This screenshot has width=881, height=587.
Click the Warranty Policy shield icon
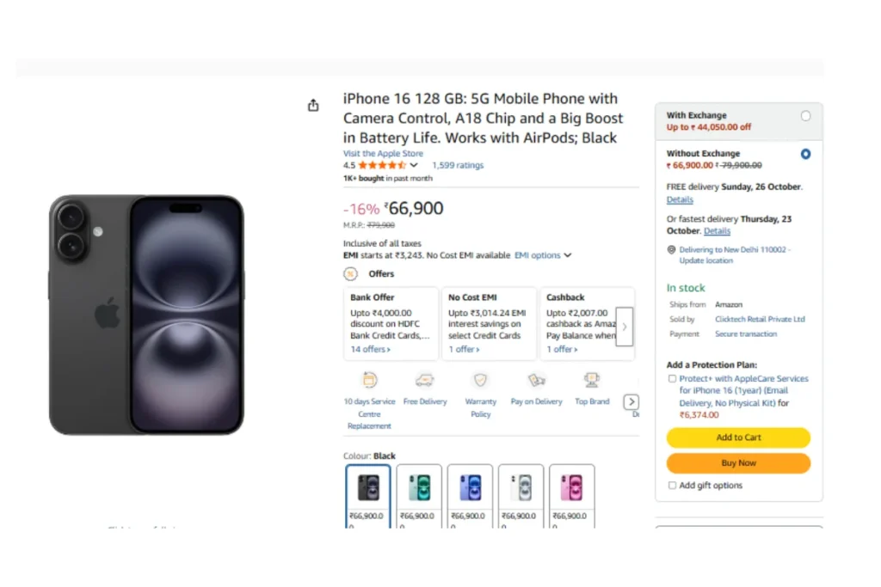click(480, 380)
